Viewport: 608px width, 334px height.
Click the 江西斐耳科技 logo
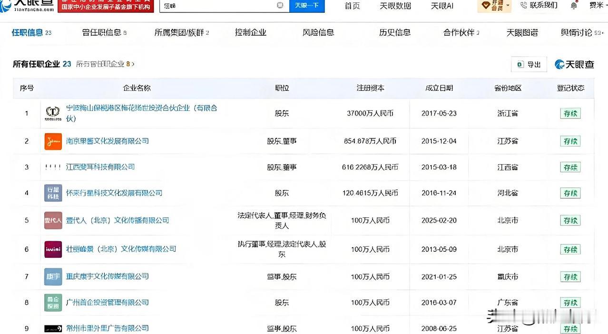click(x=53, y=167)
